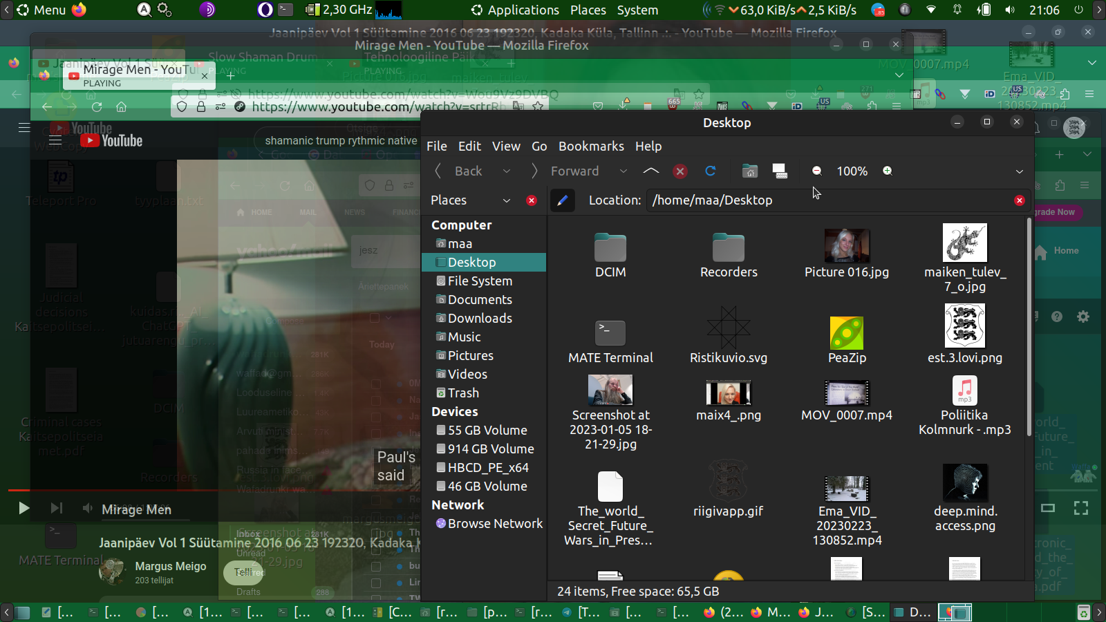The height and width of the screenshot is (622, 1106).
Task: Select the MATE Terminal launcher in Caja
Action: click(x=610, y=333)
